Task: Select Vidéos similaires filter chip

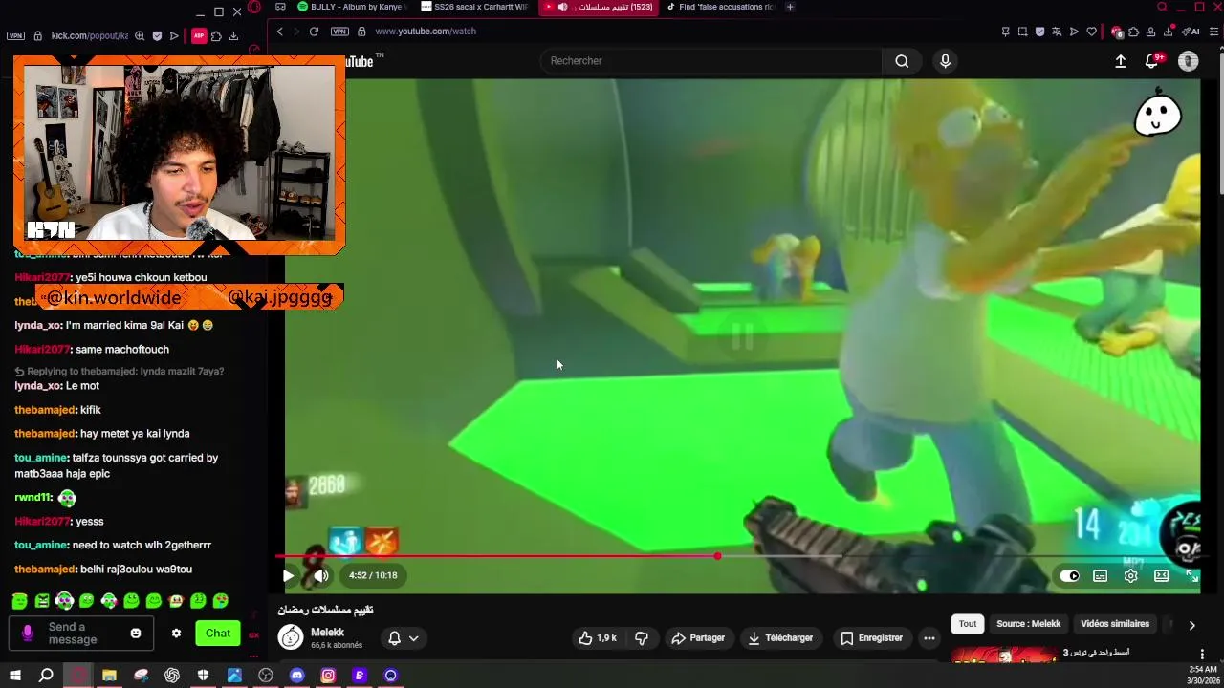Action: coord(1115,624)
